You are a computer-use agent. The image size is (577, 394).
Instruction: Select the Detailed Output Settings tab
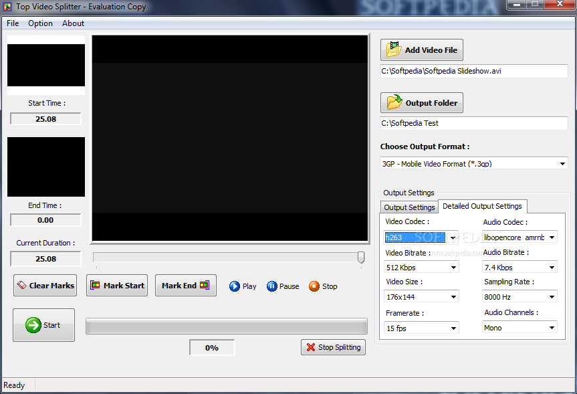pos(482,206)
